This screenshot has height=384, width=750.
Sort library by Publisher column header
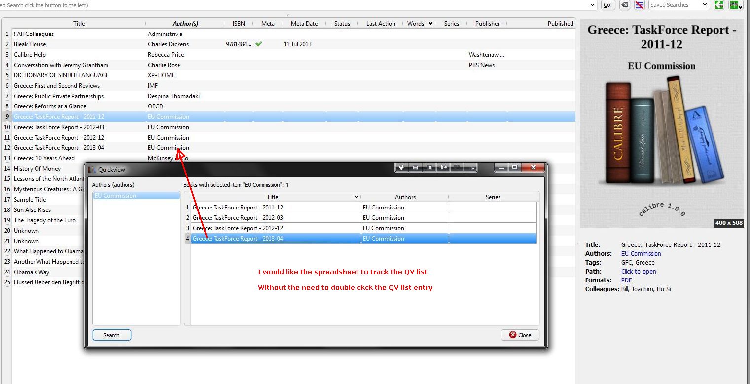pyautogui.click(x=487, y=23)
